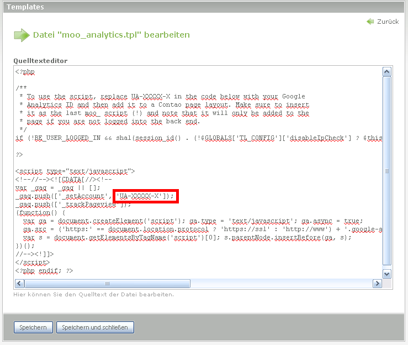Place cursor in highlighted UA-XXXXX-X text

tap(145, 196)
